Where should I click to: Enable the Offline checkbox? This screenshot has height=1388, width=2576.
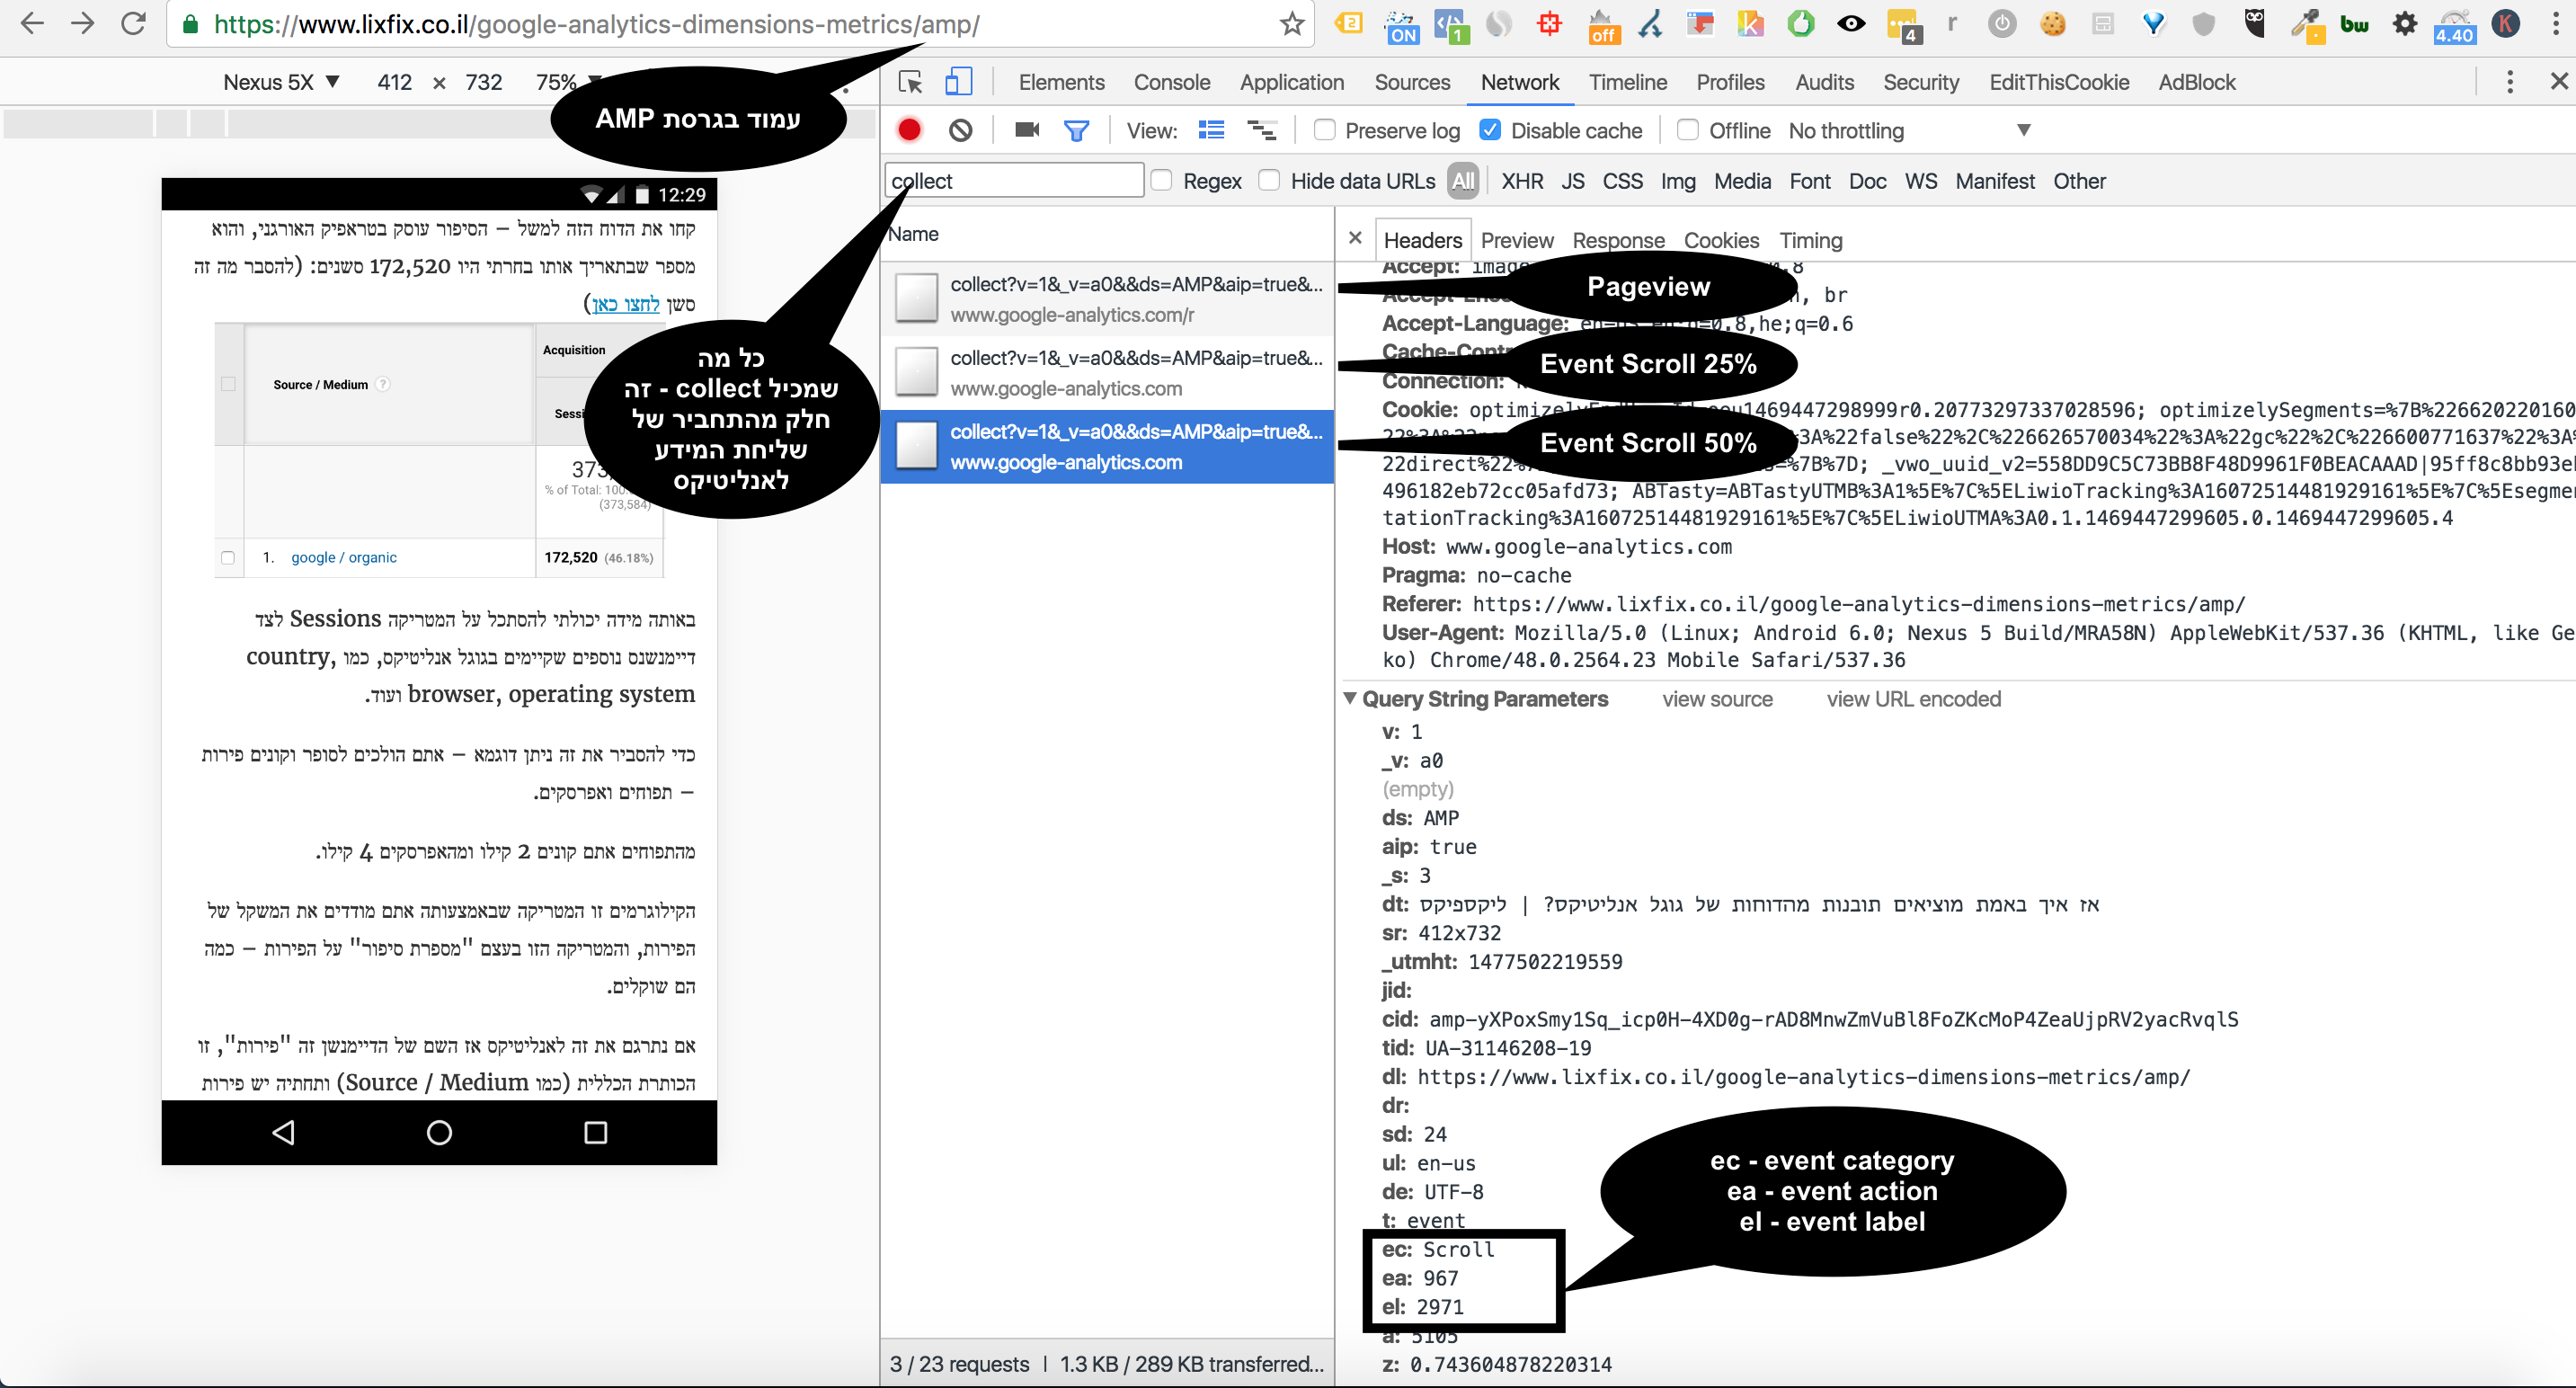point(1688,129)
